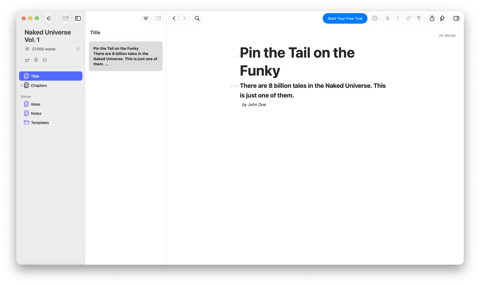Go back with the left arrow
480x286 pixels.
click(x=174, y=18)
